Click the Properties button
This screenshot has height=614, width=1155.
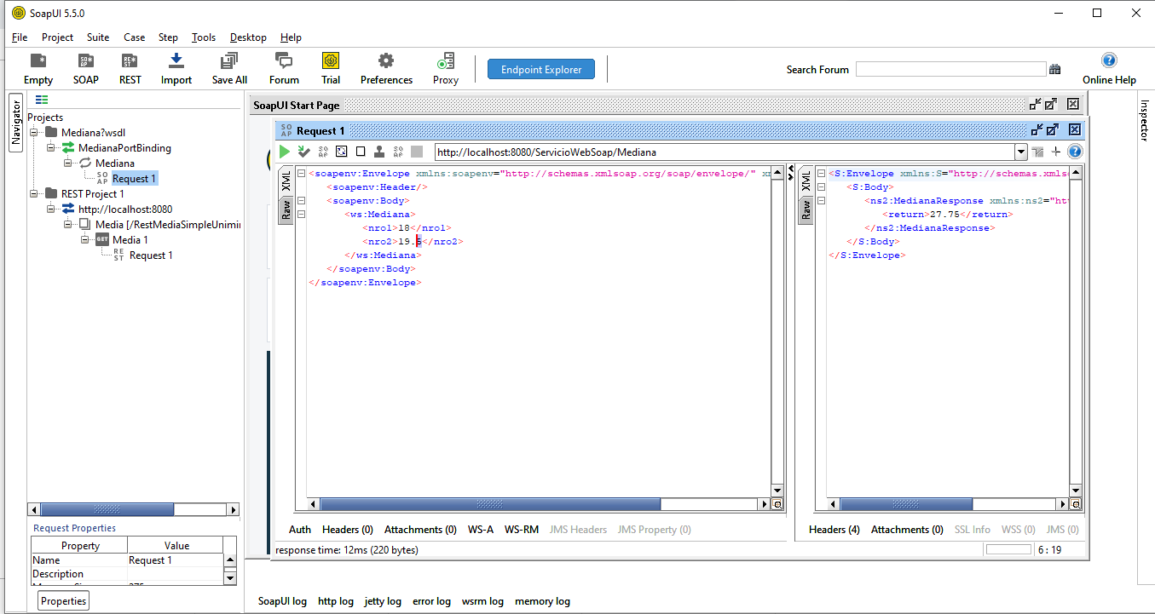[x=64, y=601]
